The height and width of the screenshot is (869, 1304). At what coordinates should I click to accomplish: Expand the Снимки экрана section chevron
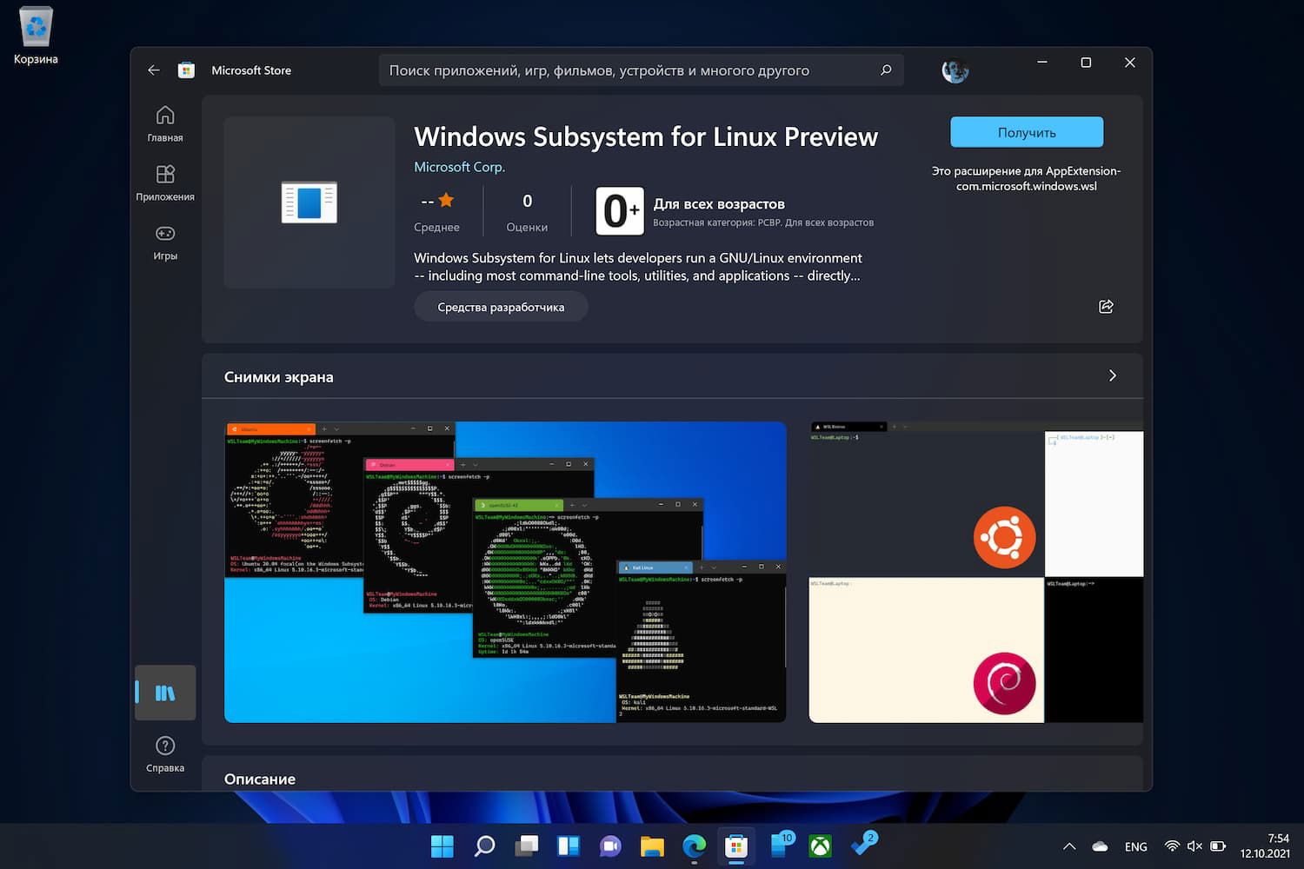pyautogui.click(x=1113, y=375)
